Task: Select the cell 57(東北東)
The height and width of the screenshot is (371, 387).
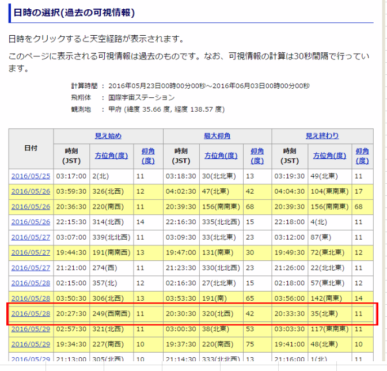Action: pyautogui.click(x=330, y=283)
